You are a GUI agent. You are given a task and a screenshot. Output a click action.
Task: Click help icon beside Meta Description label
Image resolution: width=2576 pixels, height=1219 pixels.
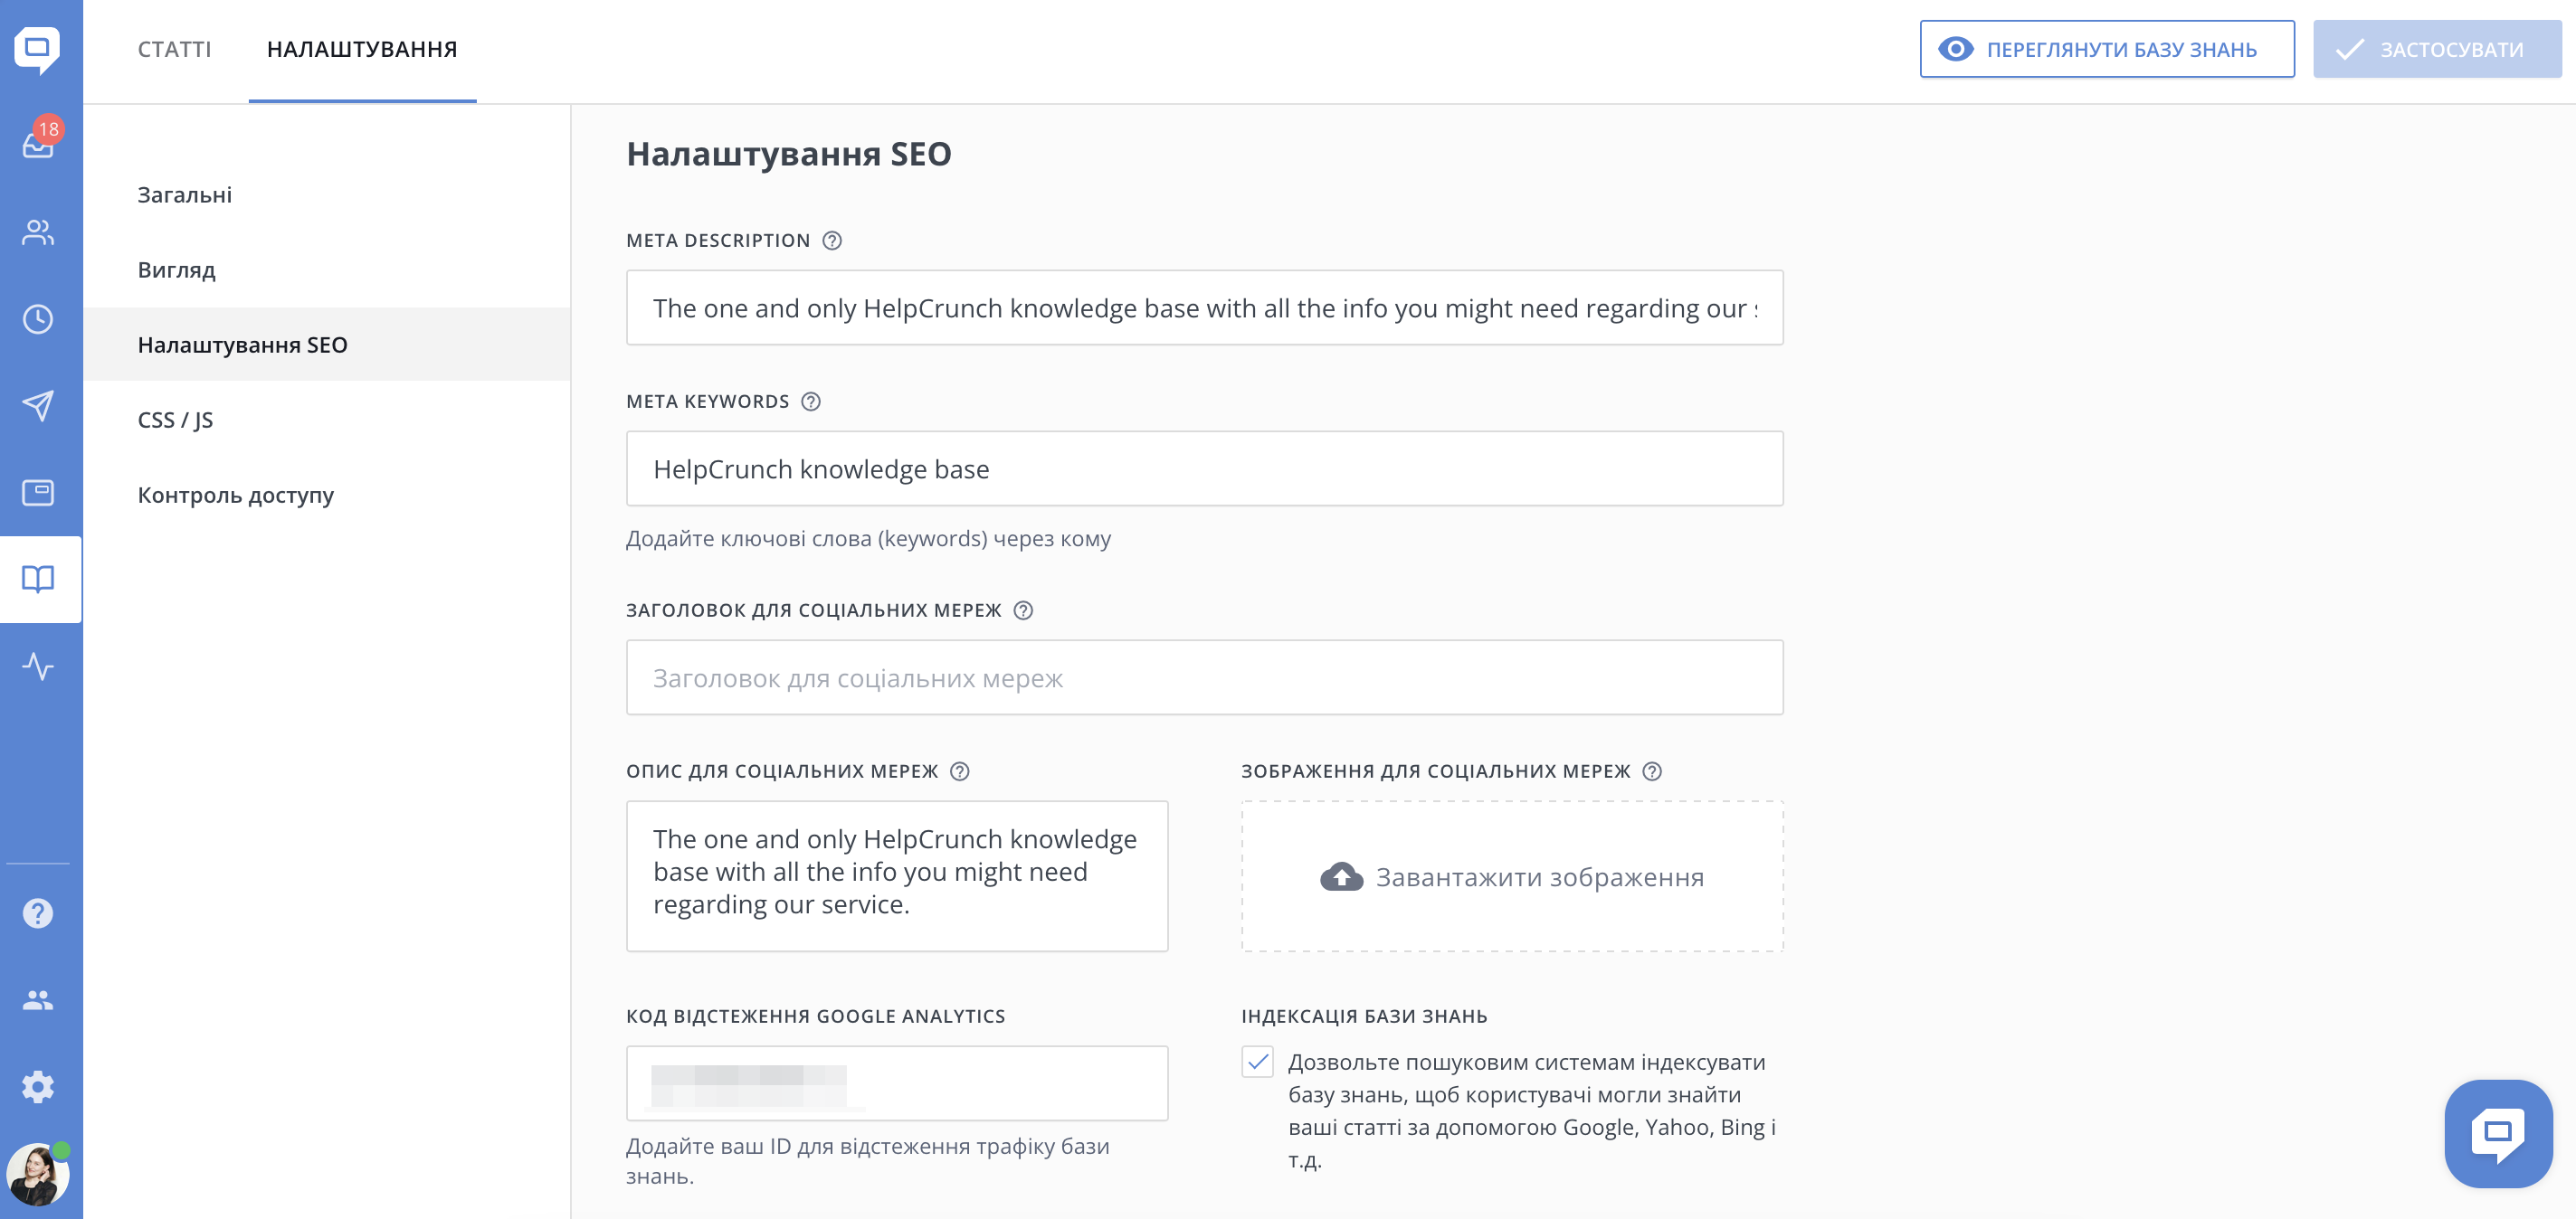click(832, 241)
